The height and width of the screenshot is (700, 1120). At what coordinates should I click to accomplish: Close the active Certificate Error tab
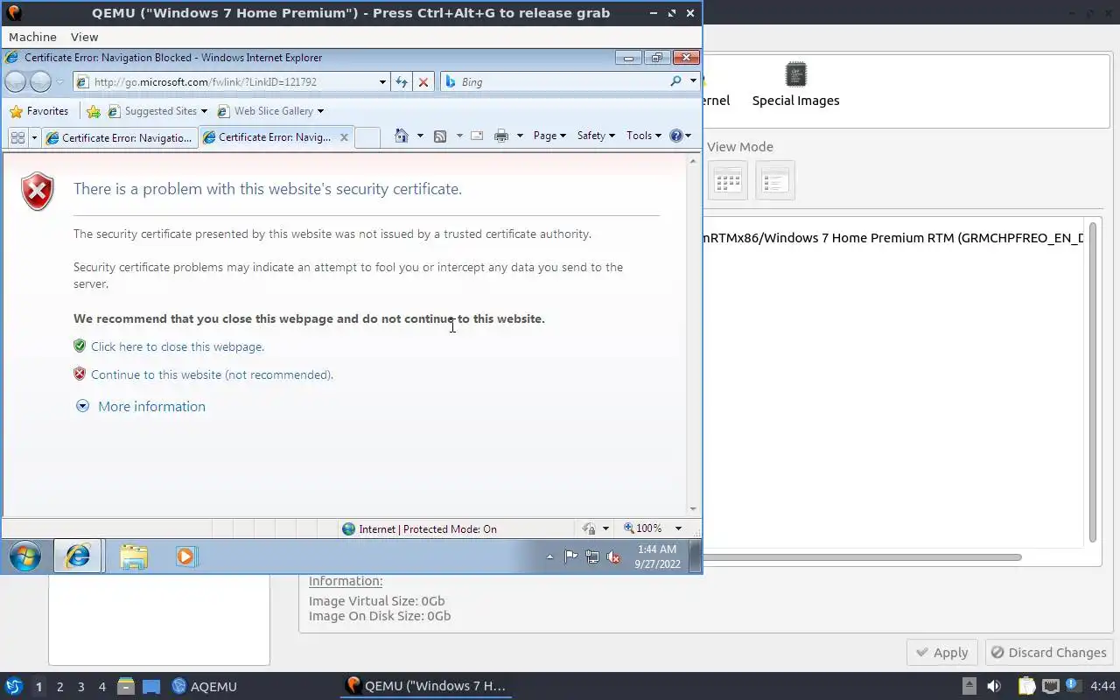(344, 137)
